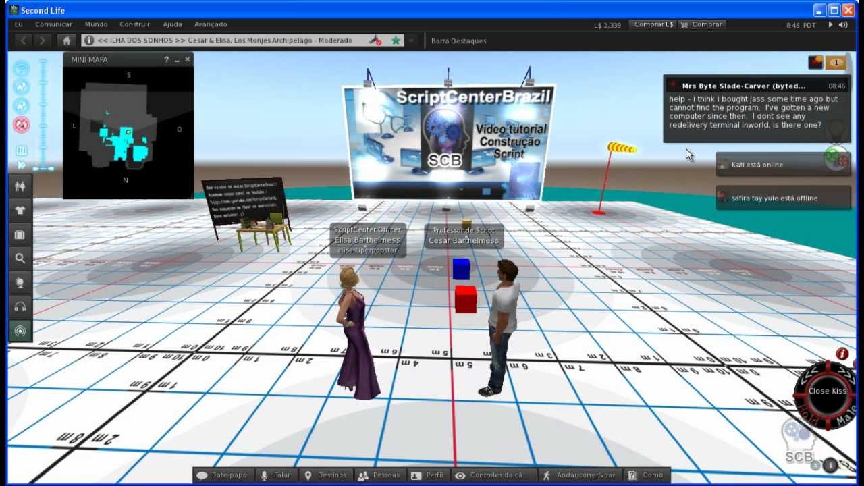Open the location info icon in address bar

coord(88,40)
